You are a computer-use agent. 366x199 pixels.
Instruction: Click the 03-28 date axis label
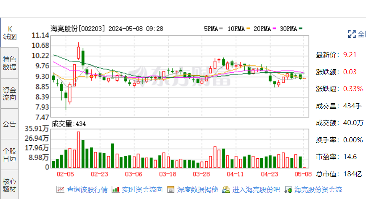201,174
